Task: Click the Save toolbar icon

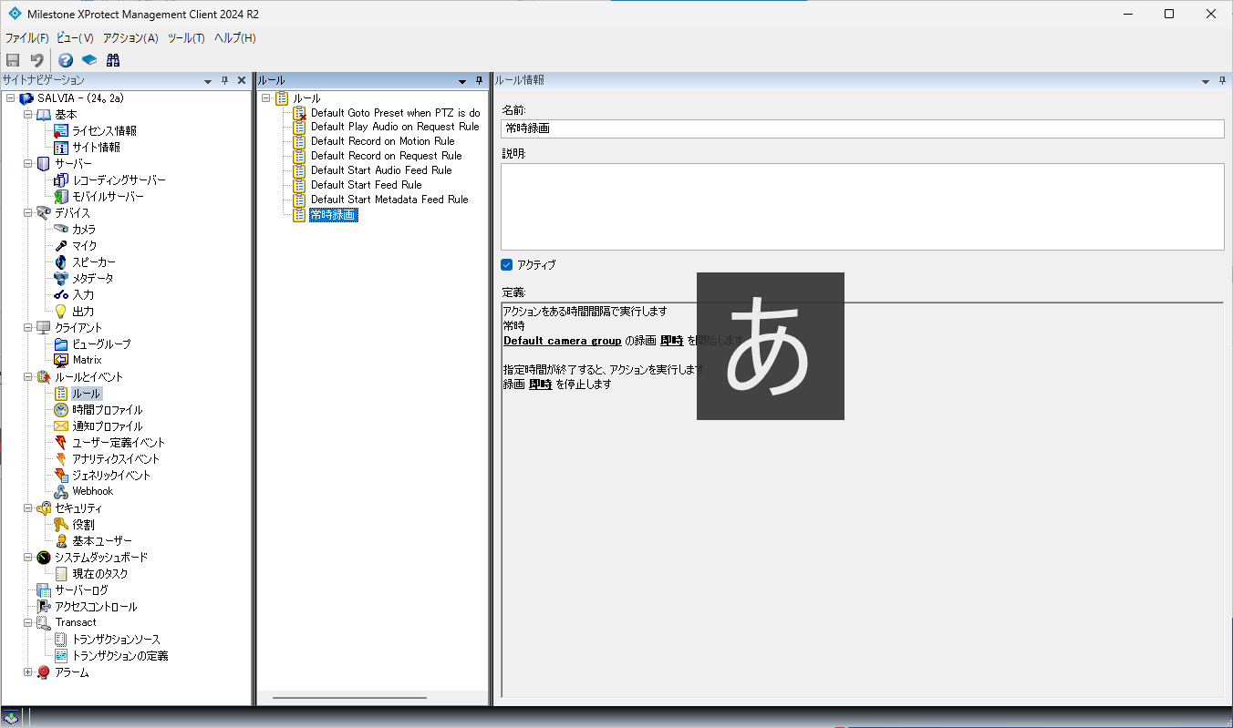Action: tap(13, 60)
